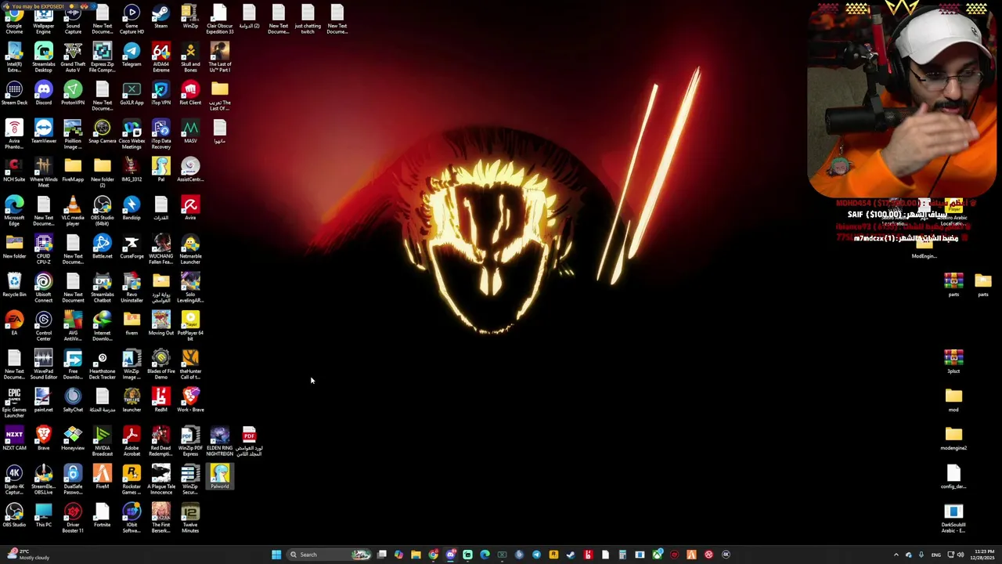Open the Riot Client shortcut
This screenshot has height=564, width=1002.
pyautogui.click(x=190, y=93)
